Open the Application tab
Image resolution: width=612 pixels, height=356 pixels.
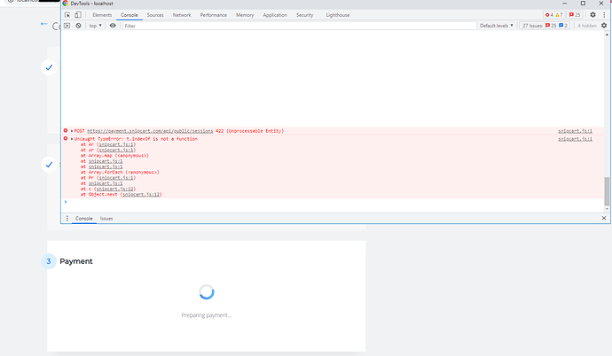[x=275, y=15]
